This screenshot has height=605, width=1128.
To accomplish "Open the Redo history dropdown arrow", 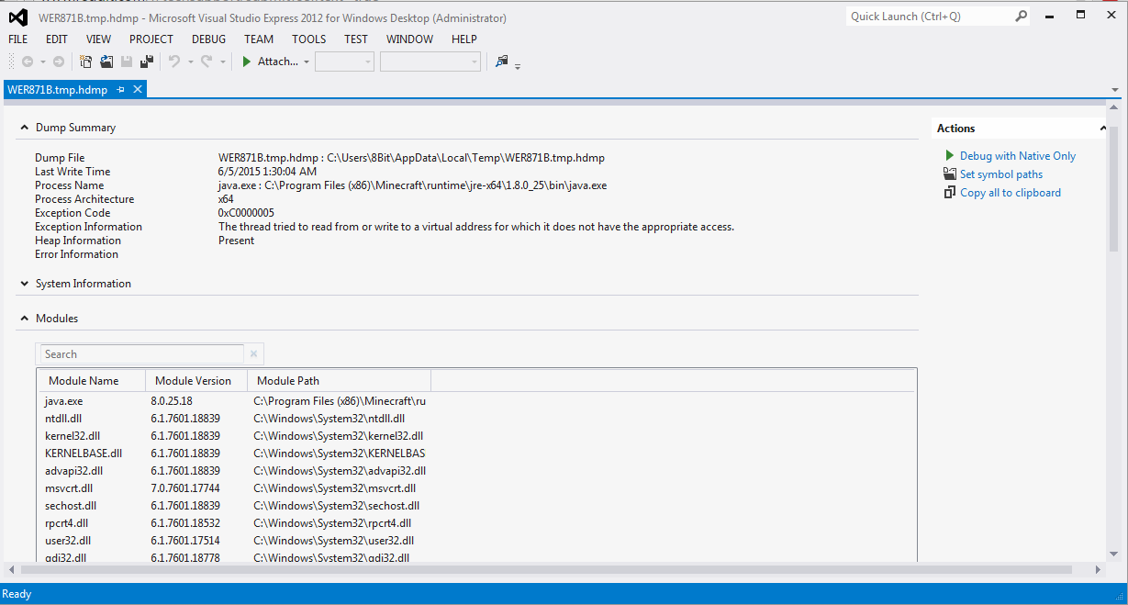I will point(222,62).
